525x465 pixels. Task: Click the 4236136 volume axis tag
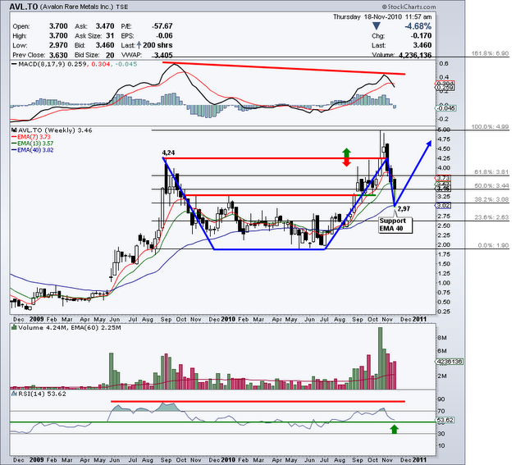coord(450,362)
